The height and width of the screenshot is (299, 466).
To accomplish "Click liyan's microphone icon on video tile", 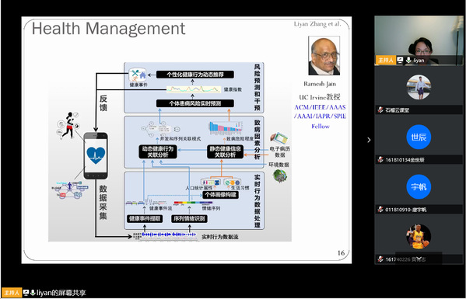I will [x=408, y=61].
